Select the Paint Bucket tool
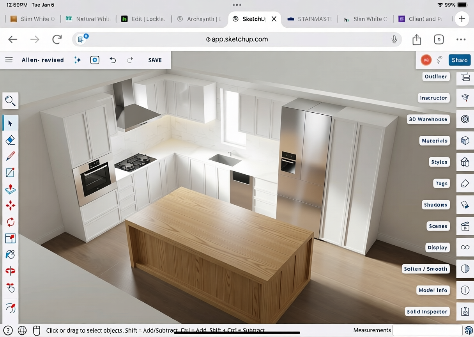The image size is (474, 337). (x=11, y=254)
